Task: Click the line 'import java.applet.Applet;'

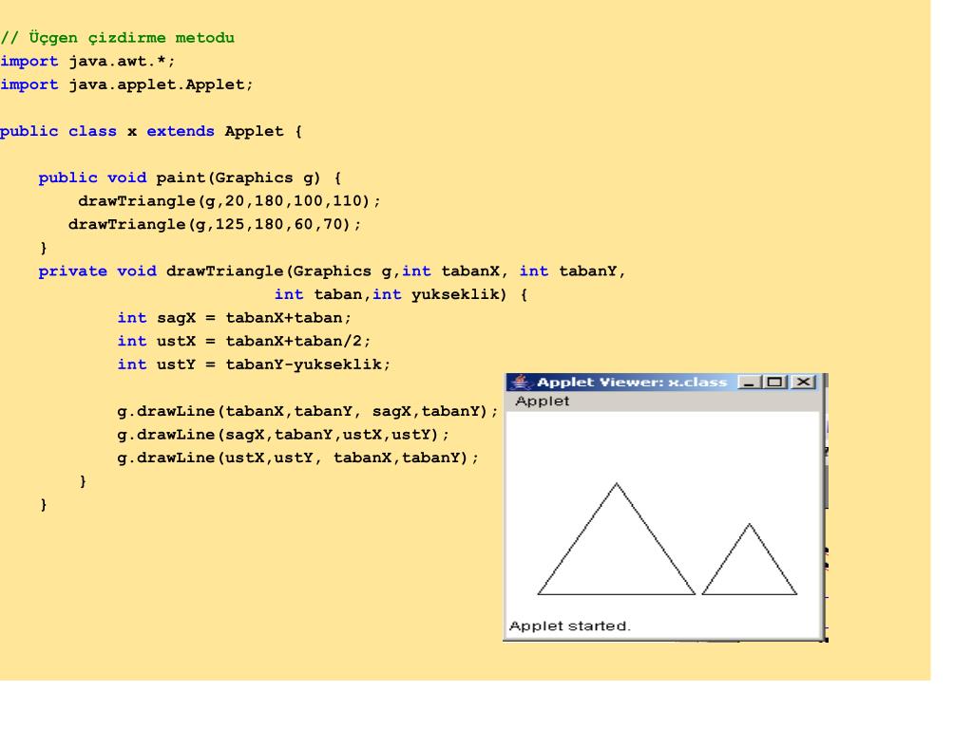Action: 126,84
